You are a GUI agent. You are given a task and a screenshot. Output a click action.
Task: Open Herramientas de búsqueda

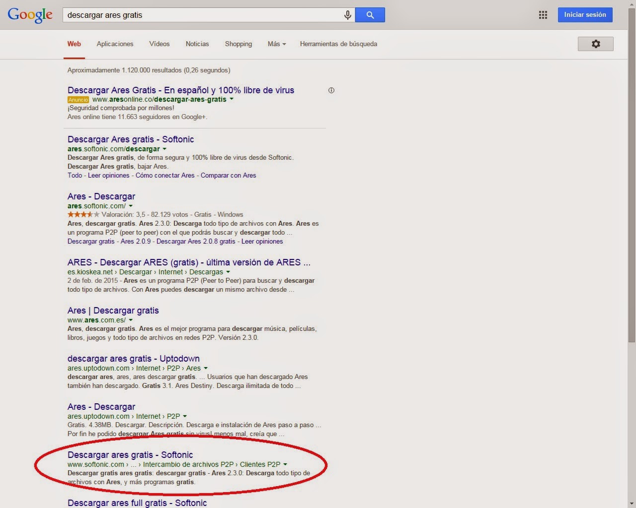pos(338,44)
